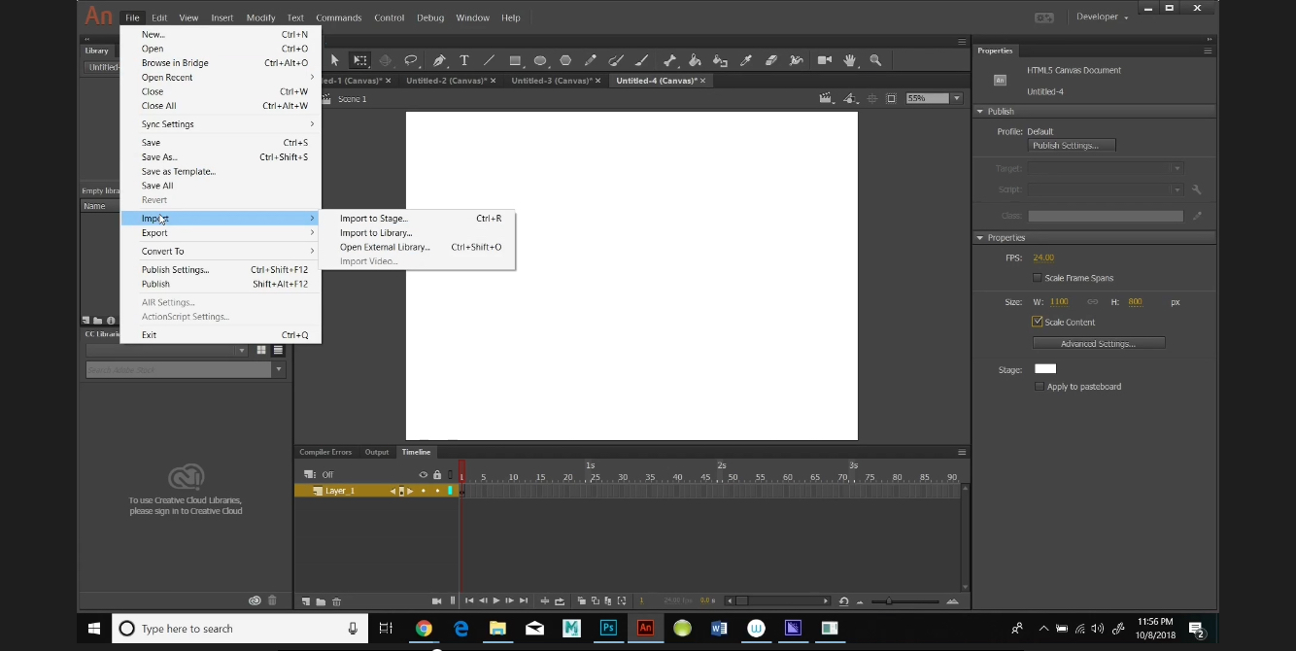Select the Text tool in the toolbar

pyautogui.click(x=464, y=60)
